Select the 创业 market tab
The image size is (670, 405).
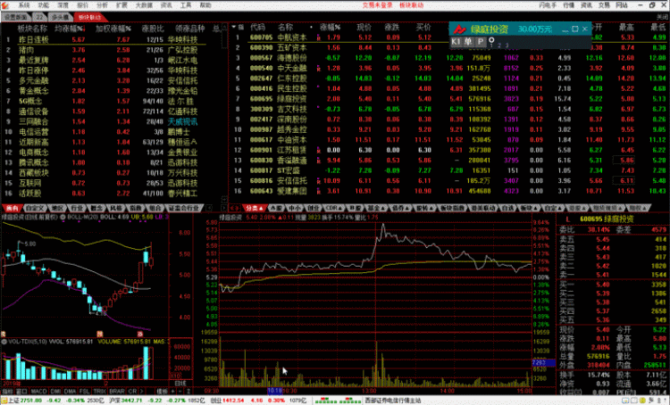pos(314,208)
